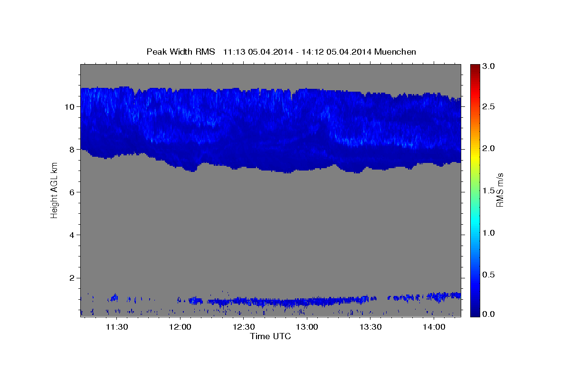This screenshot has height=380, width=570.
Task: Click the '14:00' time tick label
Action: click(434, 327)
